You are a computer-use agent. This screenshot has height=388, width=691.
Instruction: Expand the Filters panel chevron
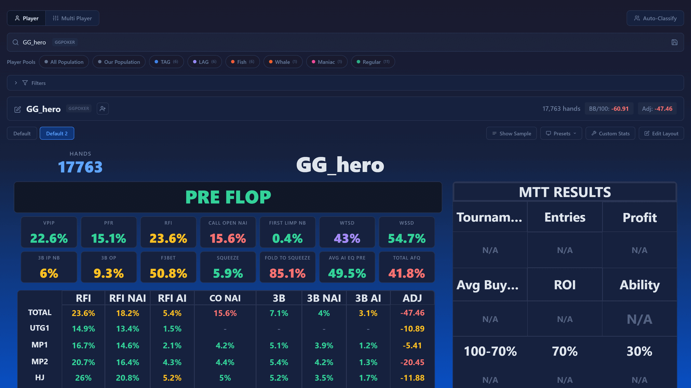click(16, 83)
